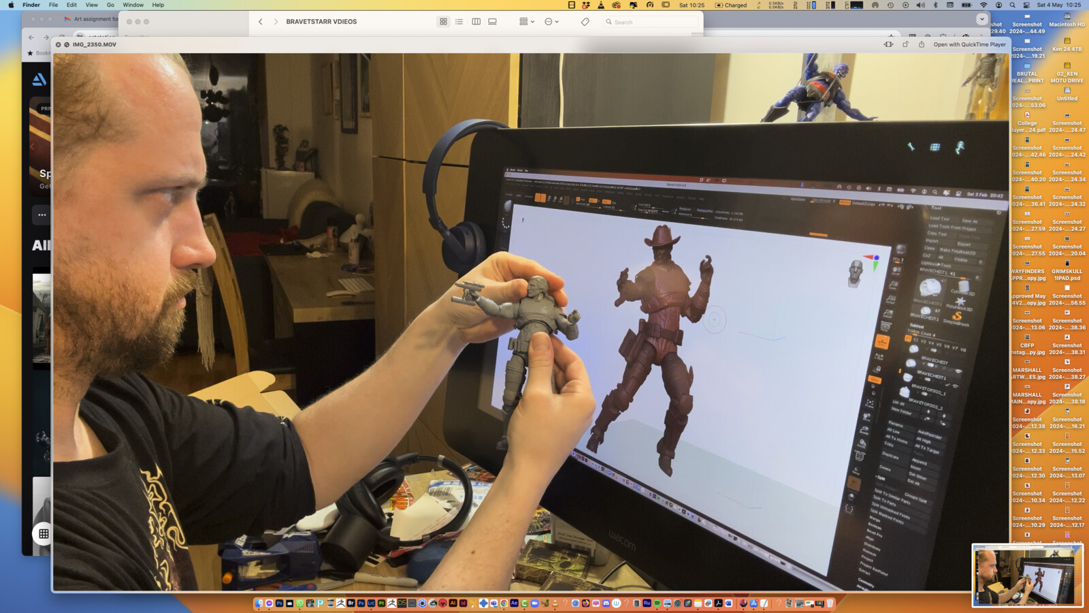The height and width of the screenshot is (613, 1089).
Task: Select GRIMSKULL 1IPAD.psd desktop file
Action: [1067, 271]
